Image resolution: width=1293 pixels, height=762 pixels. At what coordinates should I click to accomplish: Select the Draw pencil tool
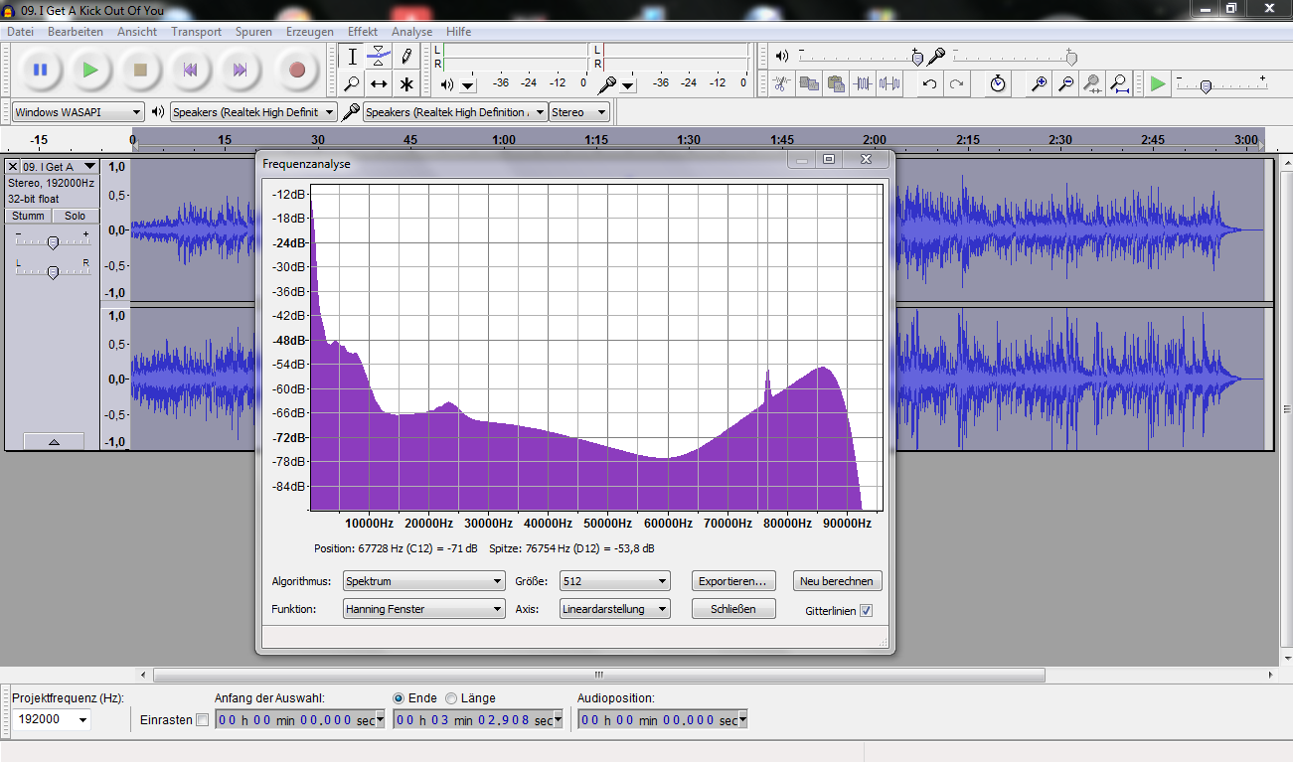click(x=405, y=56)
